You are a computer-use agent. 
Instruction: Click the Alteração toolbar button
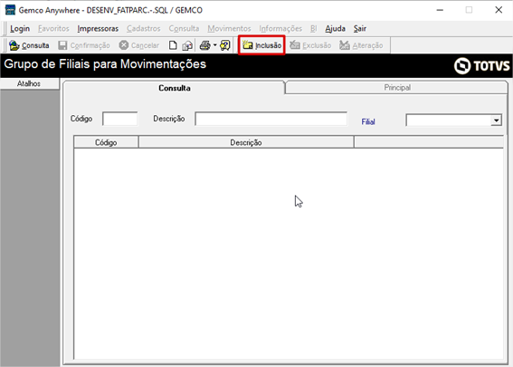[x=361, y=45]
